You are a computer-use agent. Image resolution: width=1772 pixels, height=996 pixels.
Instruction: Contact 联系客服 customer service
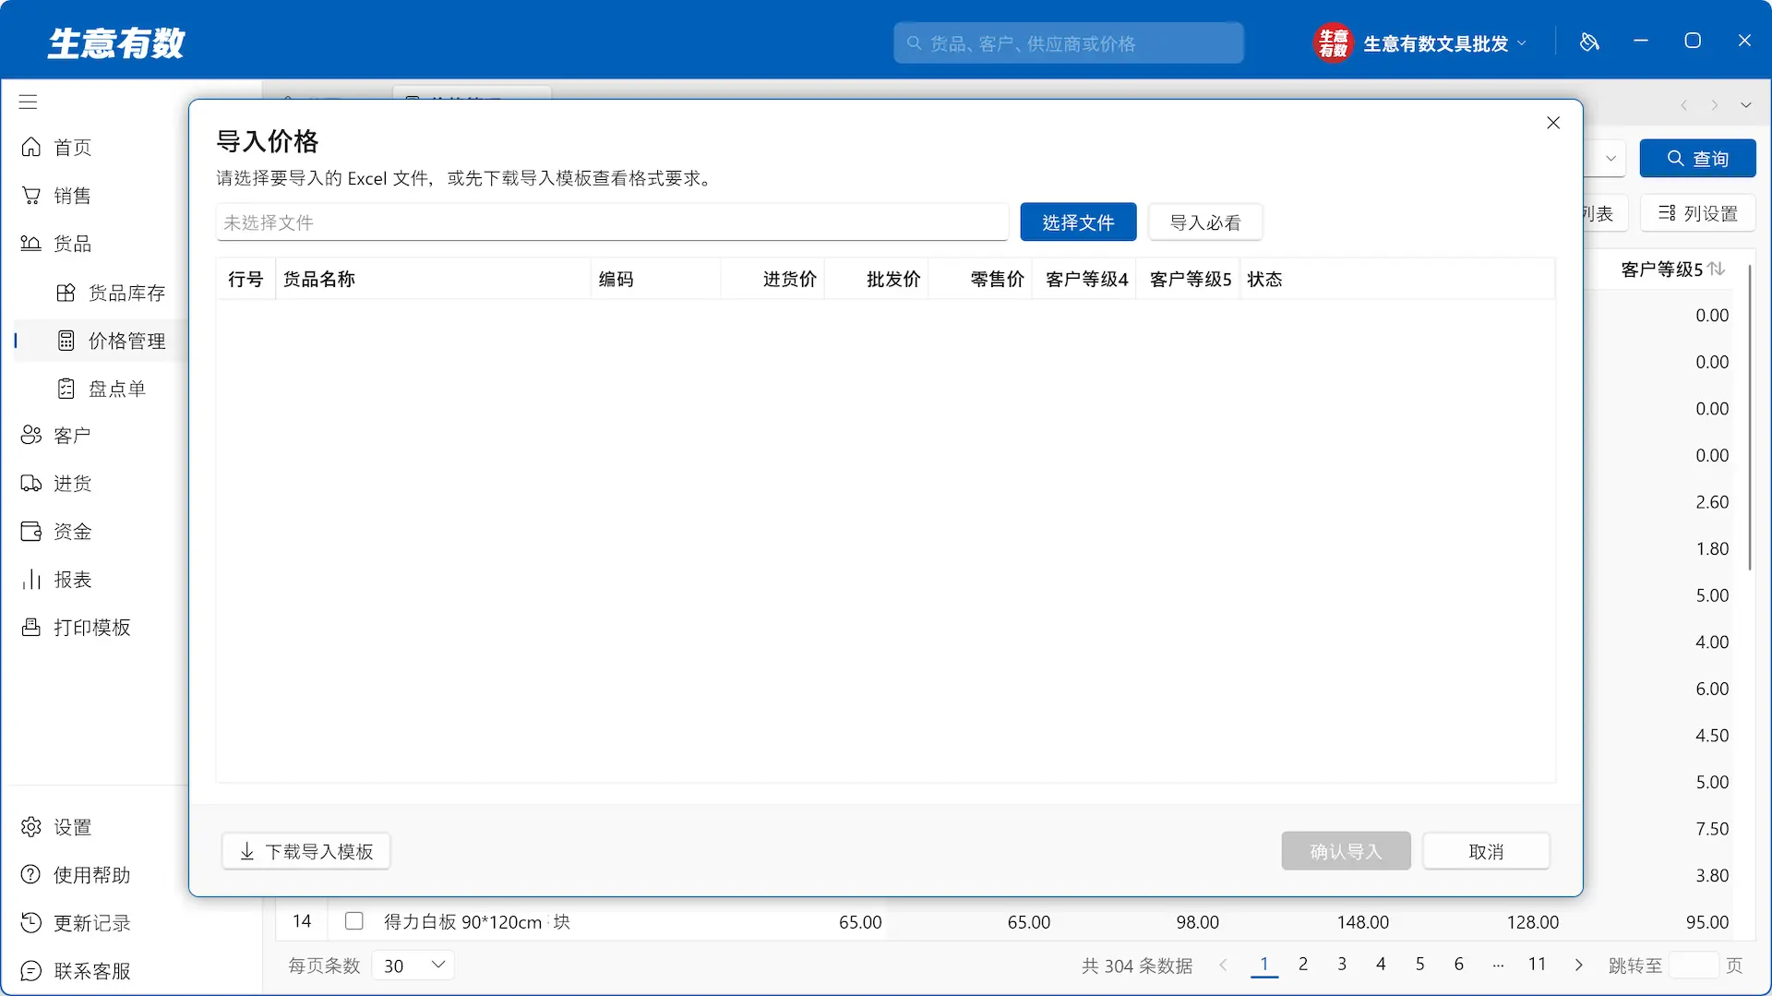pyautogui.click(x=92, y=971)
